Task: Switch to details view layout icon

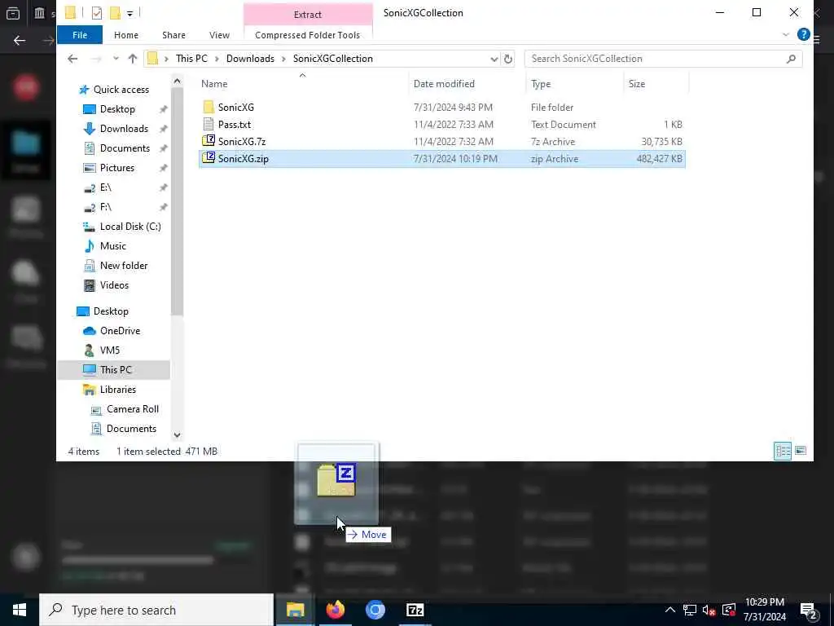Action: (x=783, y=451)
